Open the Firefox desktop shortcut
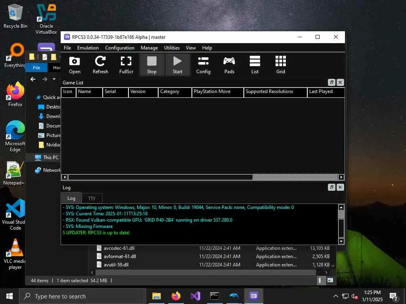This screenshot has width=406, height=304. pyautogui.click(x=15, y=94)
